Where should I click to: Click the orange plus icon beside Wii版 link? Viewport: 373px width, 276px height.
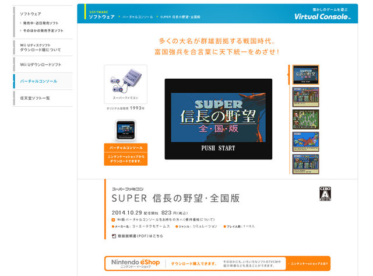coord(114,220)
